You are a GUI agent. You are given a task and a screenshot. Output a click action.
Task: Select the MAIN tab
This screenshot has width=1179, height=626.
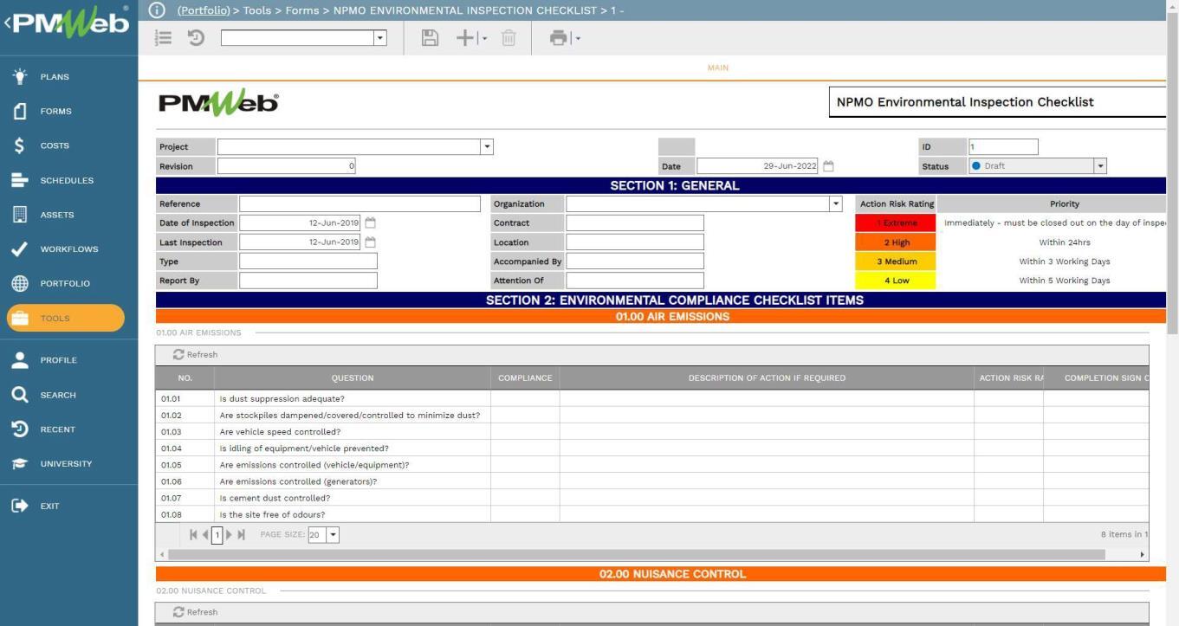[x=717, y=68]
